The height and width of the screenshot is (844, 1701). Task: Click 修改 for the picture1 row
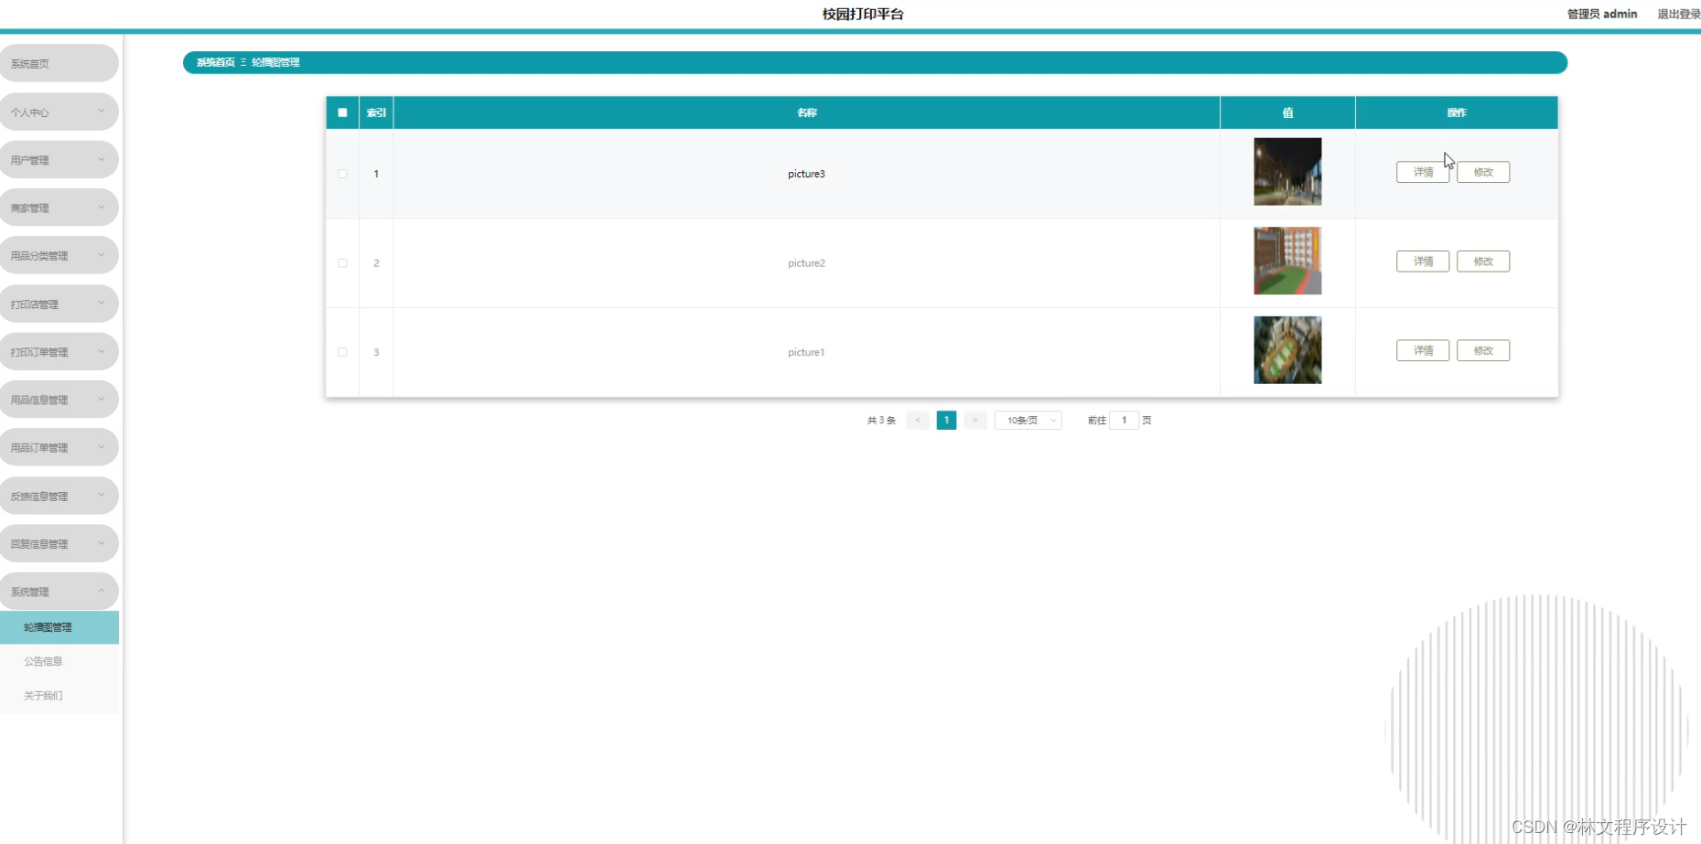pos(1483,350)
